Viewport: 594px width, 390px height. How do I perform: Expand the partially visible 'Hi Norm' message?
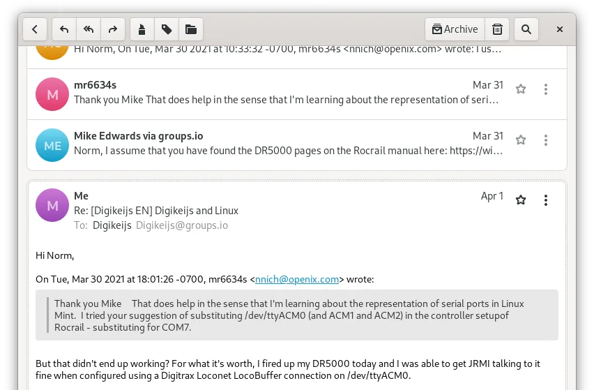click(x=297, y=57)
